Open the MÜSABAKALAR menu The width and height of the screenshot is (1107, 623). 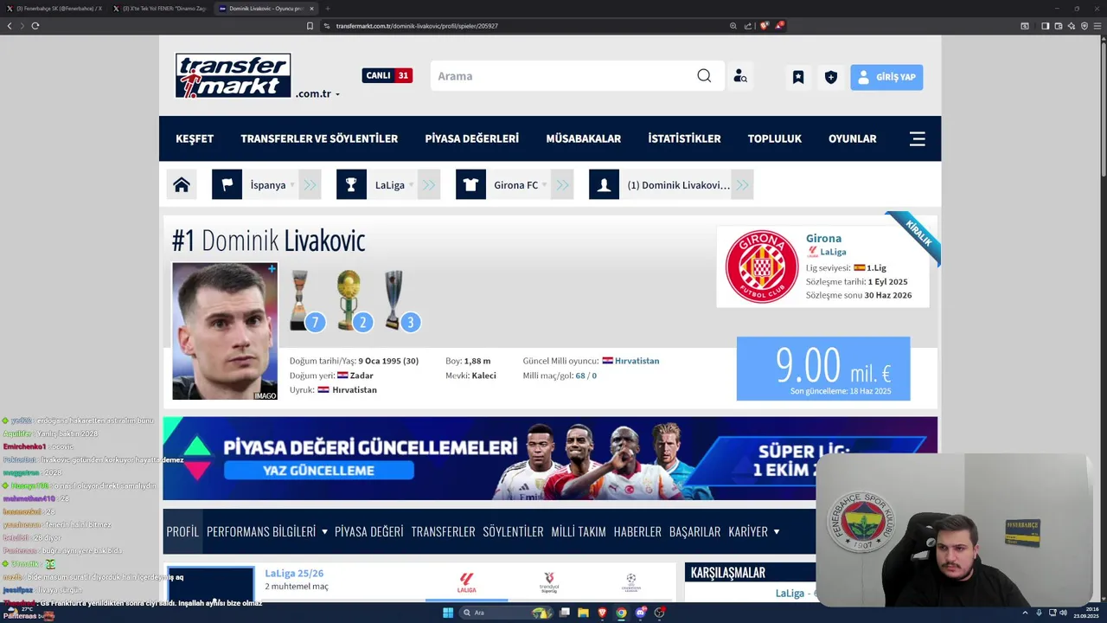[583, 138]
